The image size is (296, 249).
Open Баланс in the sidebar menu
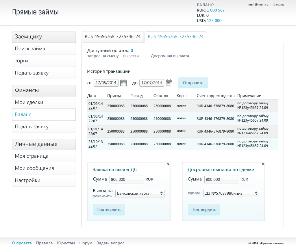[x=44, y=114]
